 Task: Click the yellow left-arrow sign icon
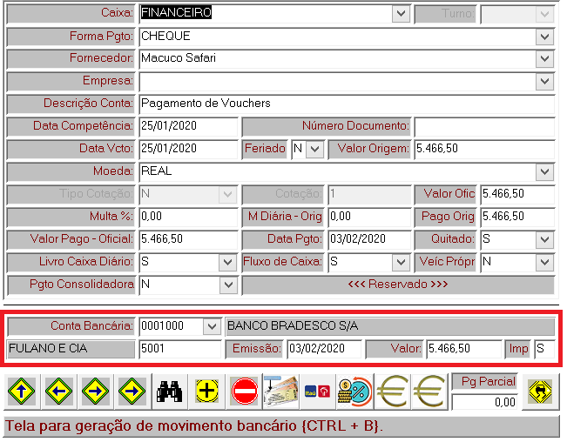pos(57,392)
